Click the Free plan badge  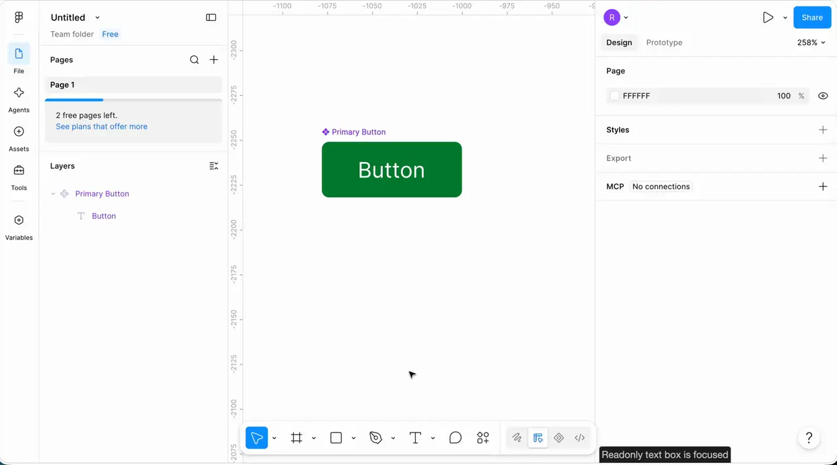(111, 34)
